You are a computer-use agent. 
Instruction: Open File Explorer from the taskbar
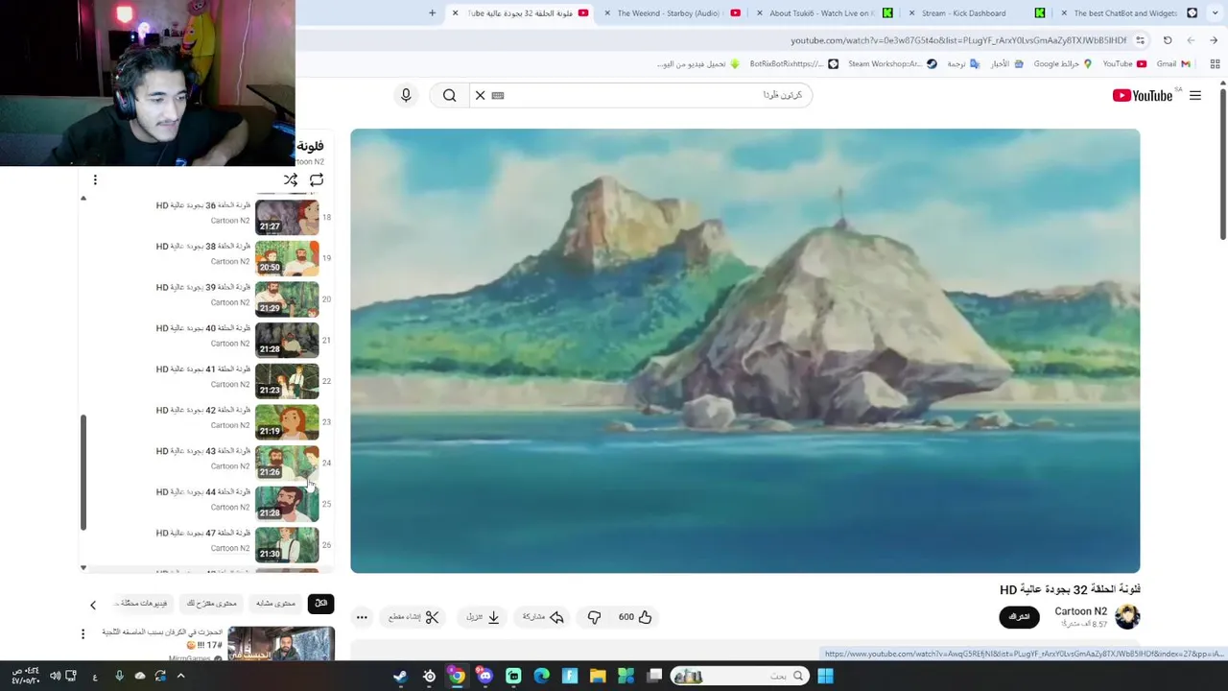click(598, 677)
